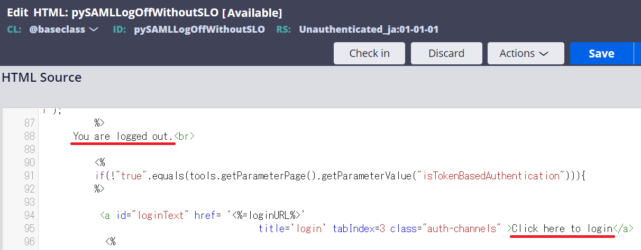Click line number 91 in gutter

coord(29,176)
